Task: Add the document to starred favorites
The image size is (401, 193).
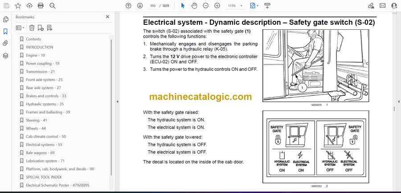Action: [x=18, y=6]
